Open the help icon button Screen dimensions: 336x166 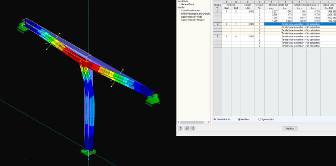181,128
